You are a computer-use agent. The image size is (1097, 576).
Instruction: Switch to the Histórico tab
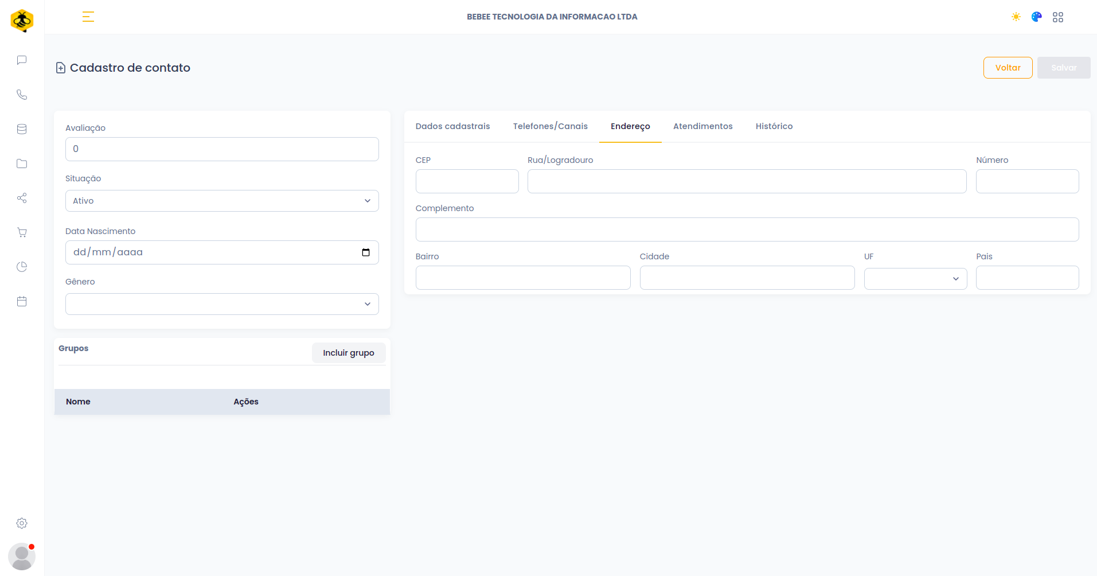click(774, 126)
